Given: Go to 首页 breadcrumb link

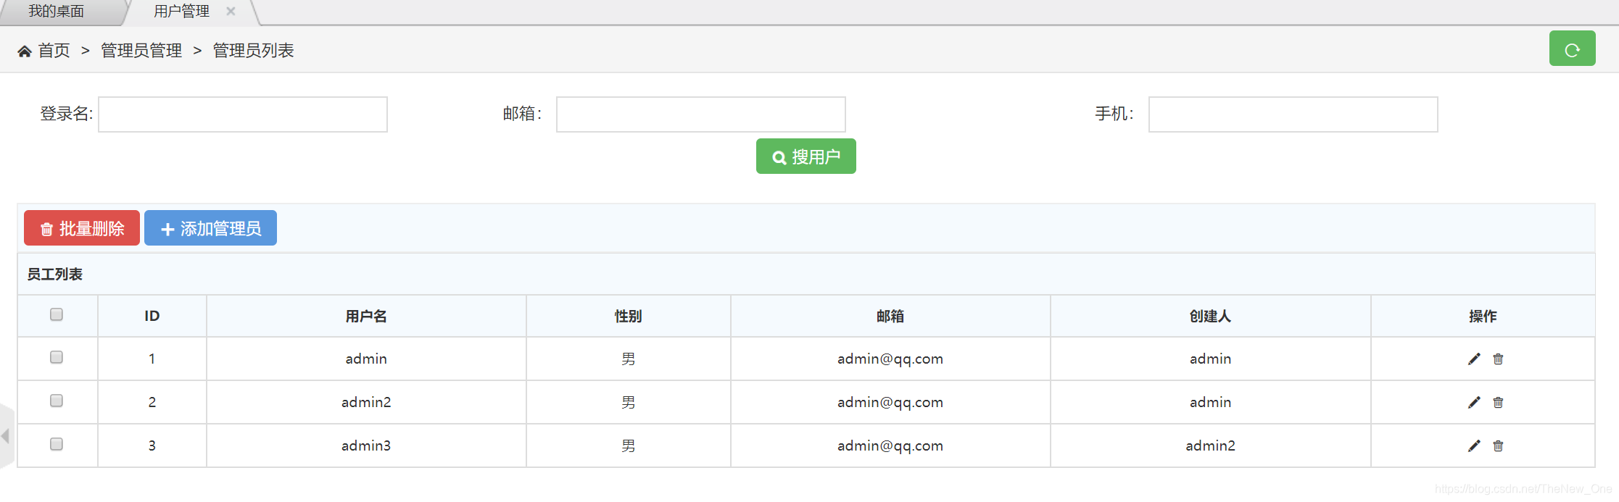Looking at the screenshot, I should coord(54,51).
